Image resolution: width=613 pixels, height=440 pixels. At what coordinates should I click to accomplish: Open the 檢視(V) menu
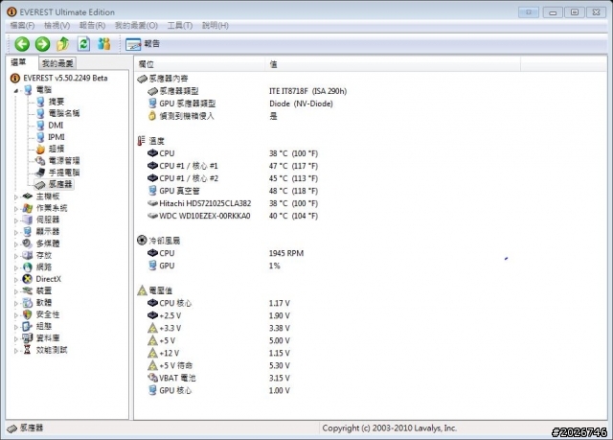tap(57, 26)
